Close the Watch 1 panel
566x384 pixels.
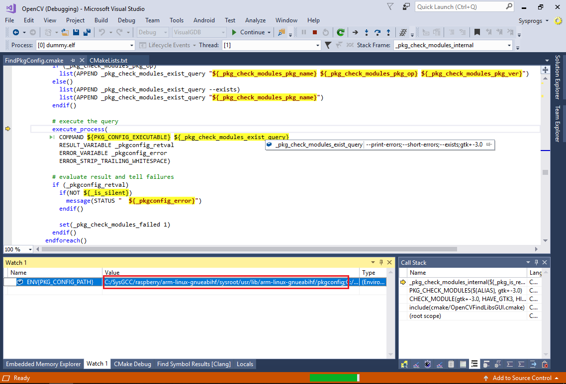pos(389,262)
